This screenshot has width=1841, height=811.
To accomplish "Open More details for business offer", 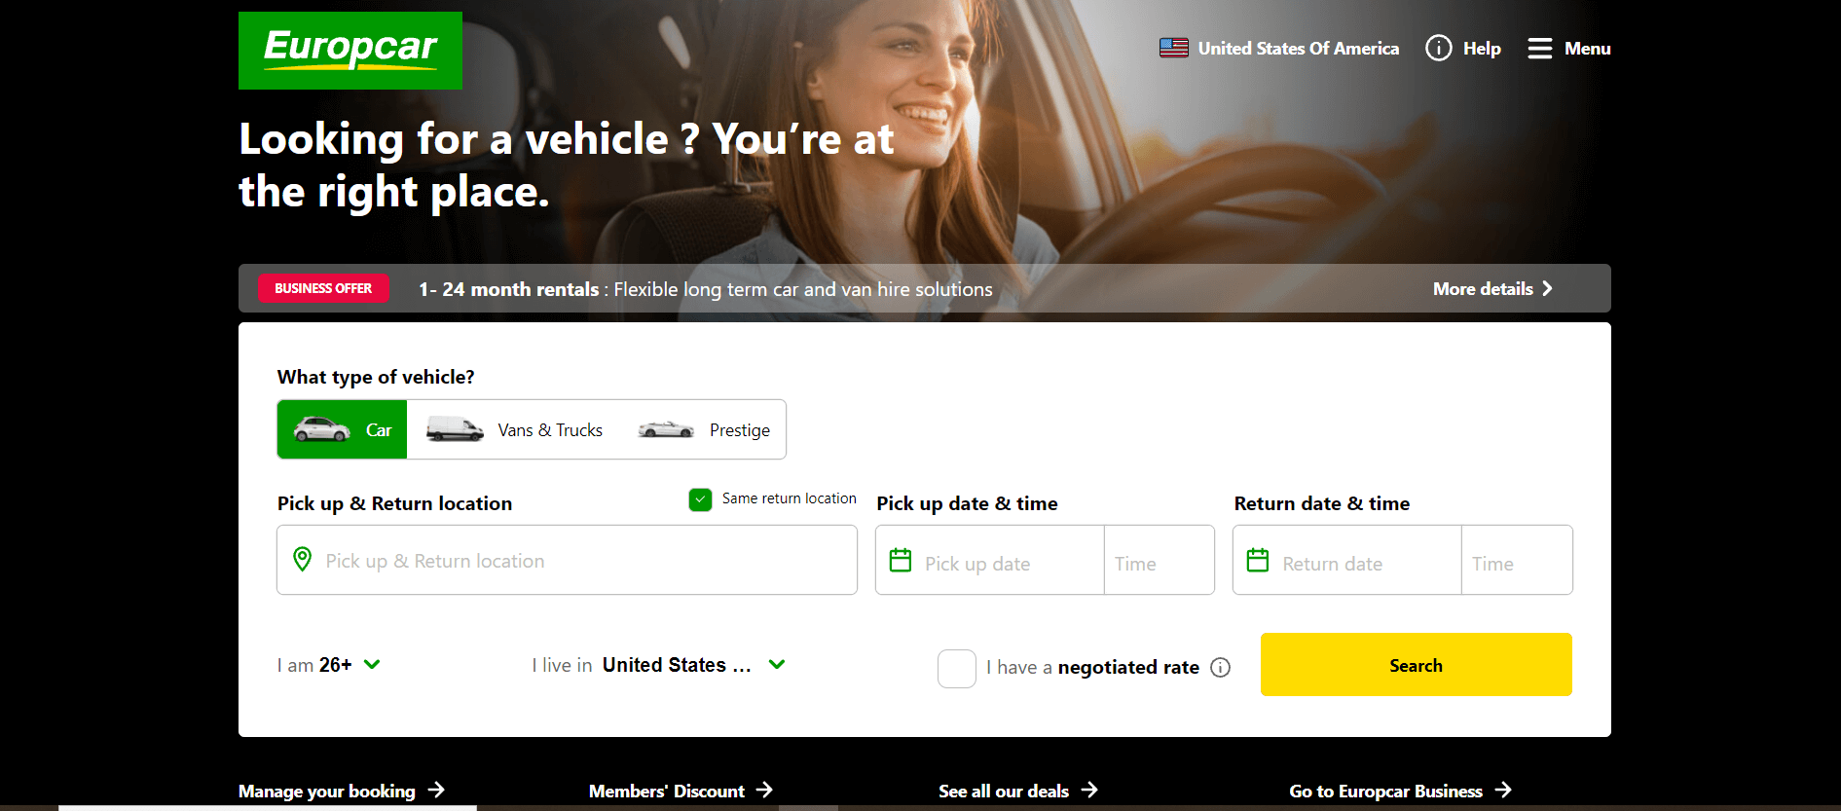I will coord(1483,288).
